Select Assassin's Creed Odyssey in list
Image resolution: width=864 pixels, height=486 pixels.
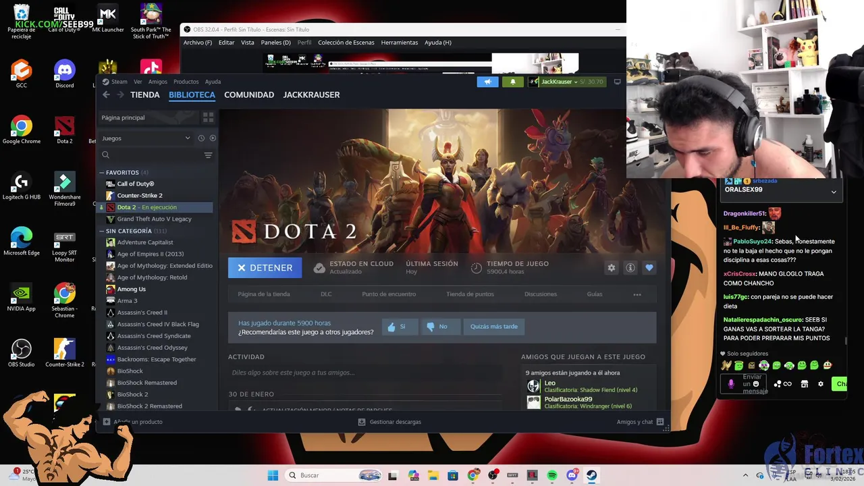(x=155, y=348)
